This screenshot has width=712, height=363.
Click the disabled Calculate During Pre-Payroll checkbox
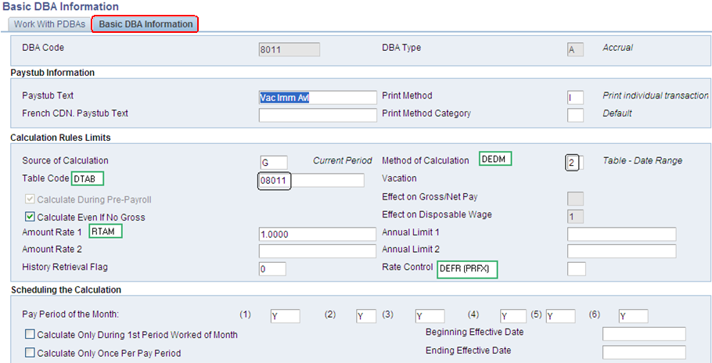[30, 199]
